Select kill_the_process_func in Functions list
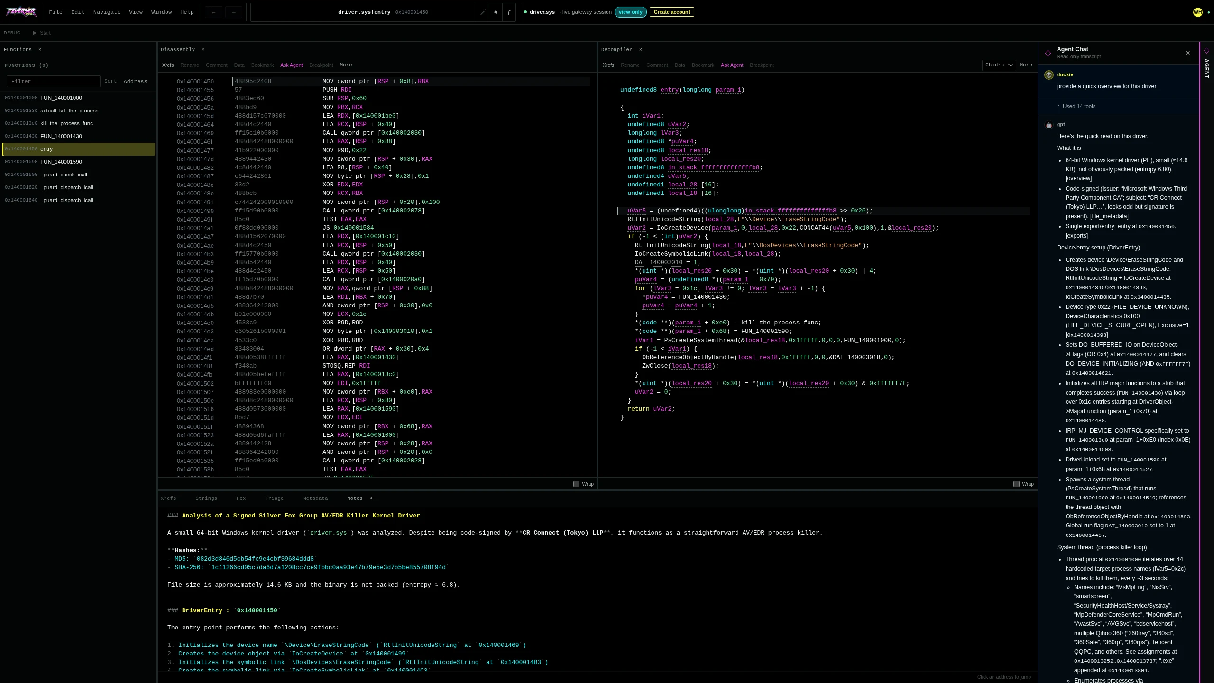The width and height of the screenshot is (1214, 683). [78, 123]
